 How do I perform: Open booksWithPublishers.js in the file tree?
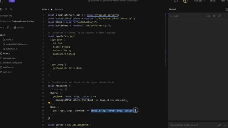click(x=16, y=44)
